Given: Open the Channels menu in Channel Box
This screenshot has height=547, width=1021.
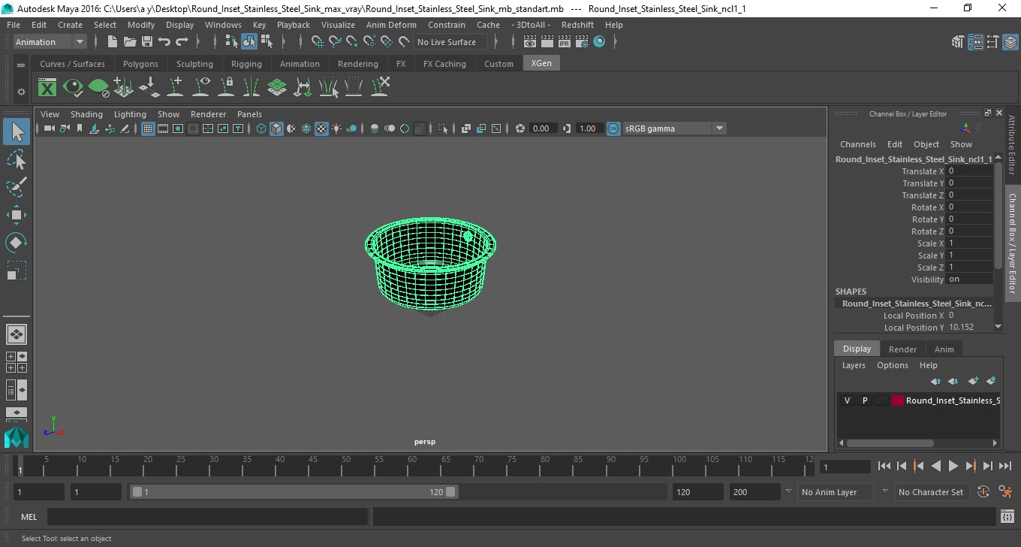Looking at the screenshot, I should (857, 144).
